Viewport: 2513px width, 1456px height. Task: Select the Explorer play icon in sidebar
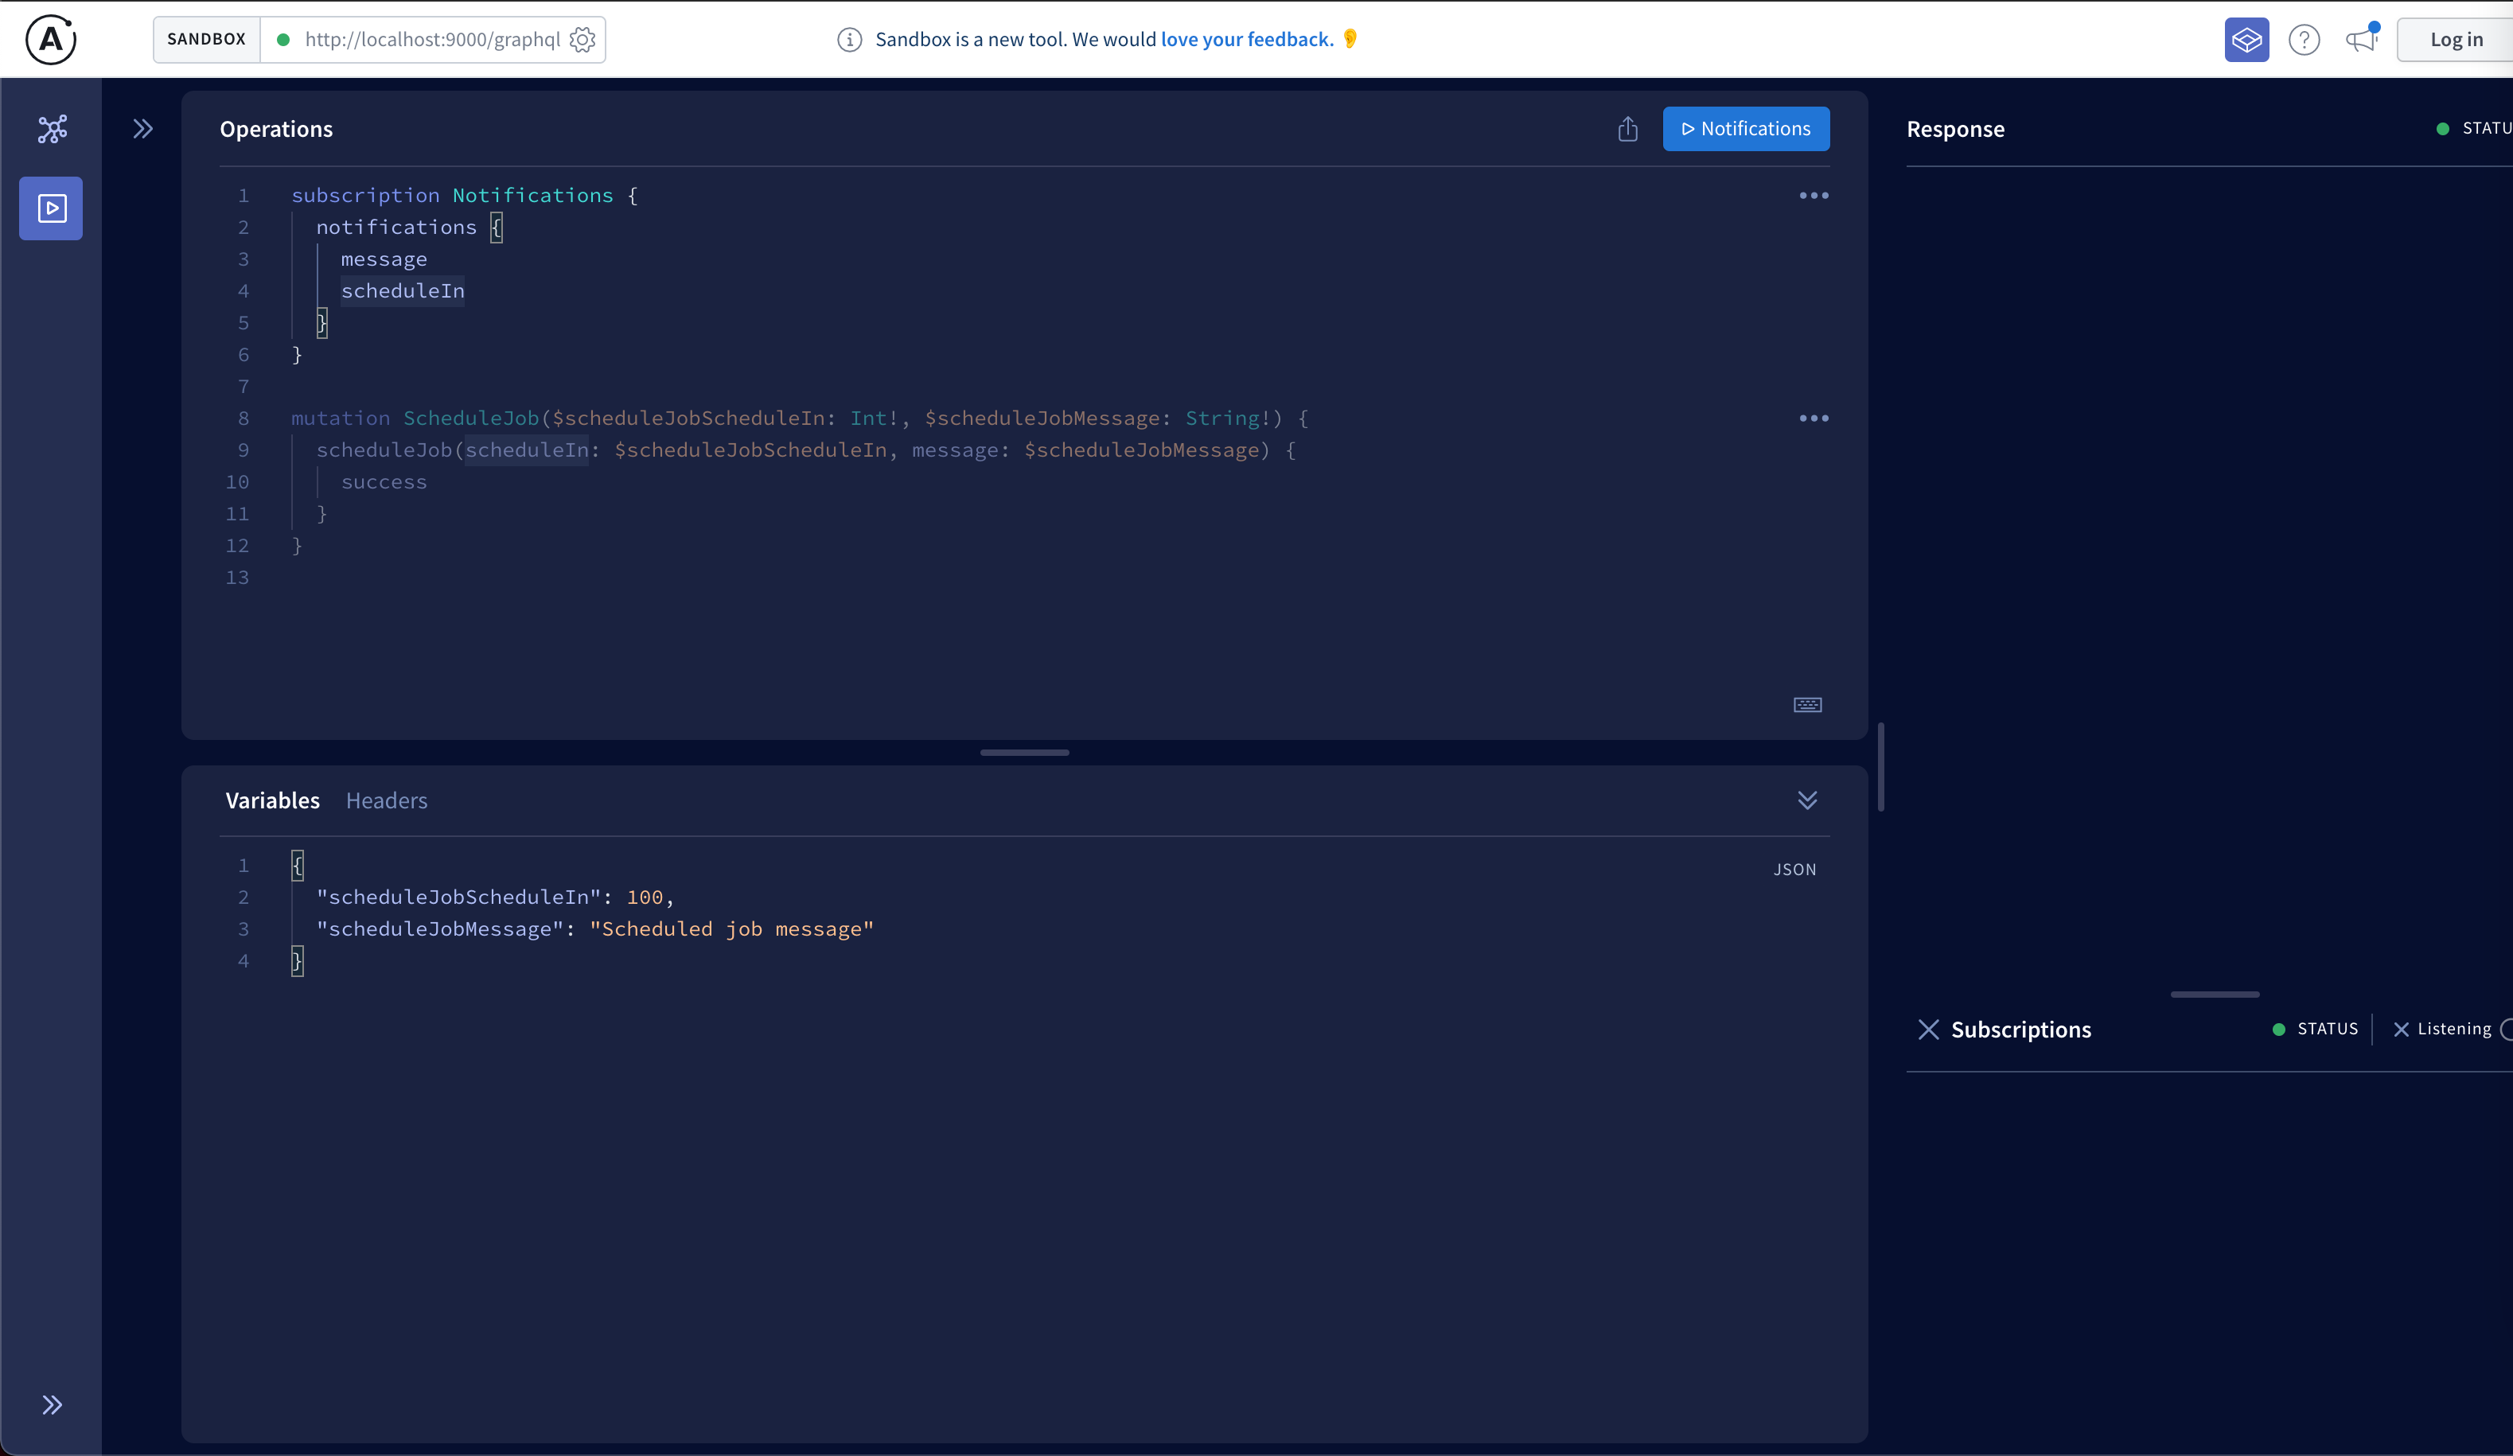[x=52, y=208]
